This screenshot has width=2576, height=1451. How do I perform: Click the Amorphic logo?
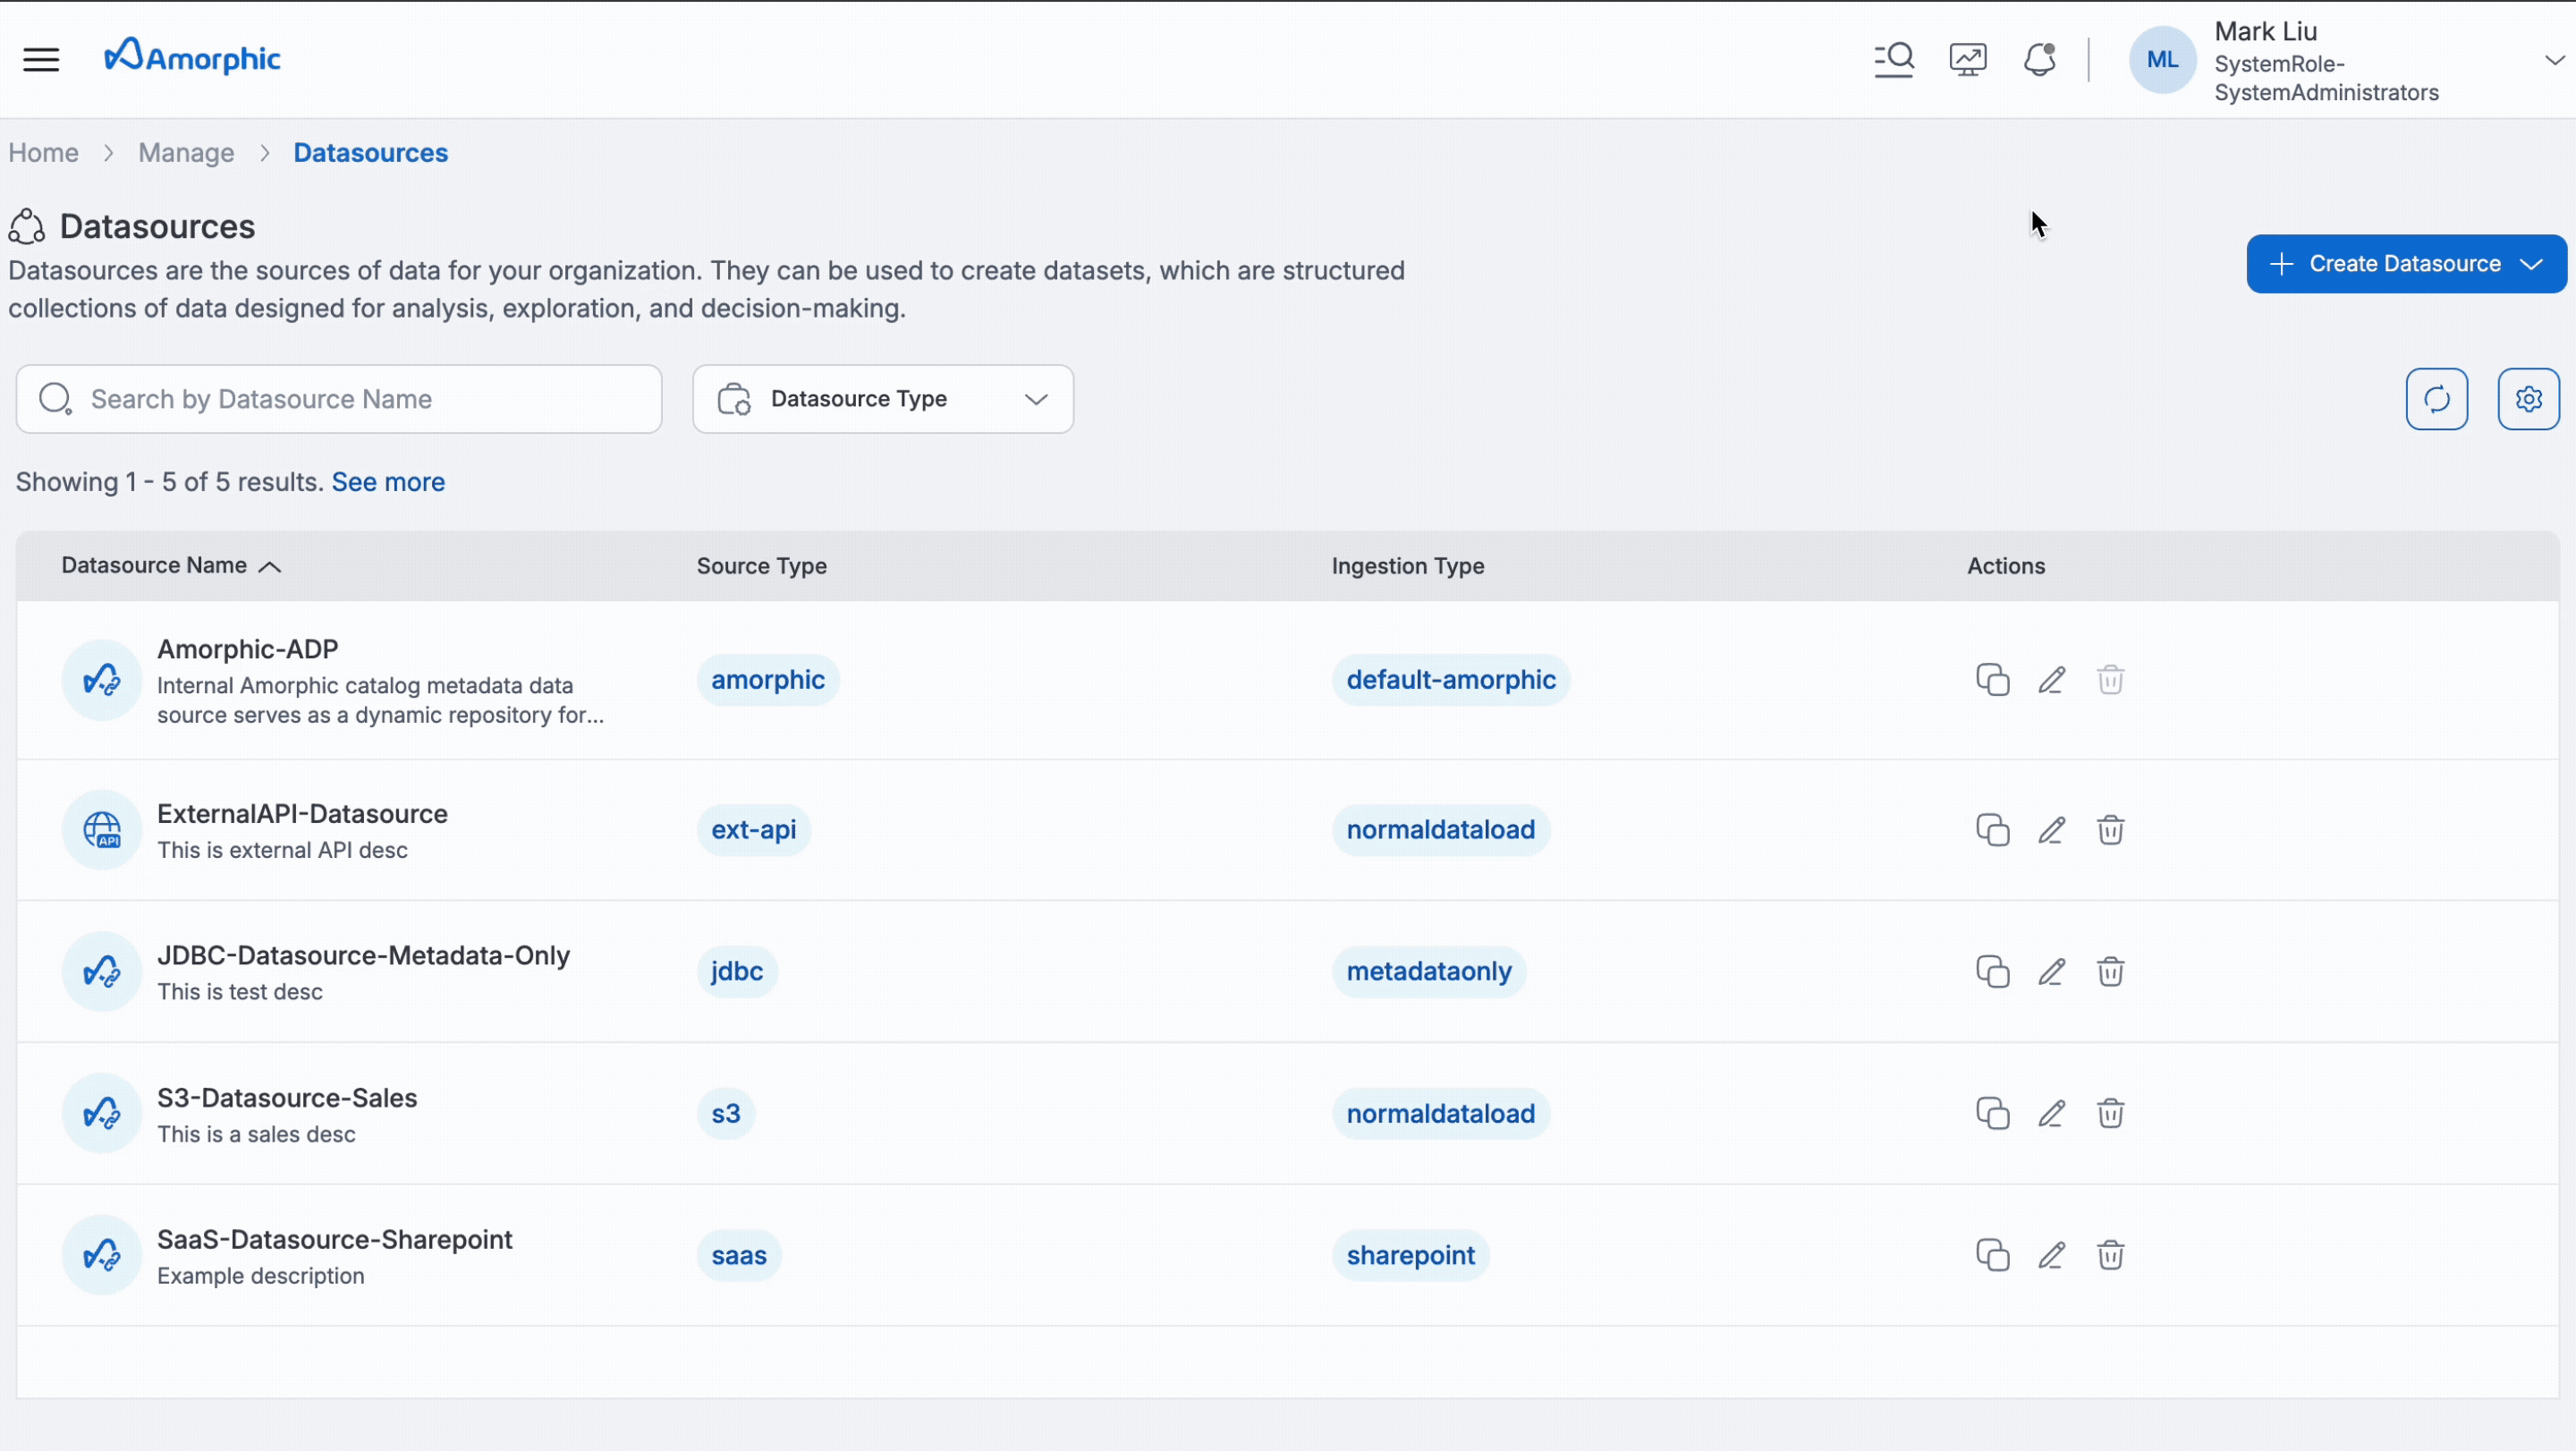[x=192, y=56]
